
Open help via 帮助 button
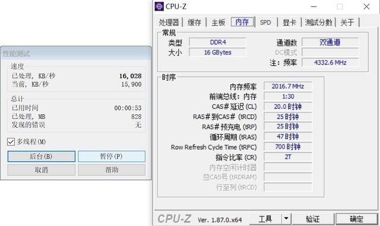[x=112, y=170]
